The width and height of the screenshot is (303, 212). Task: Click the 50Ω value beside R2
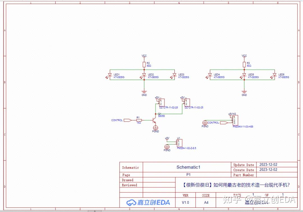(149, 66)
